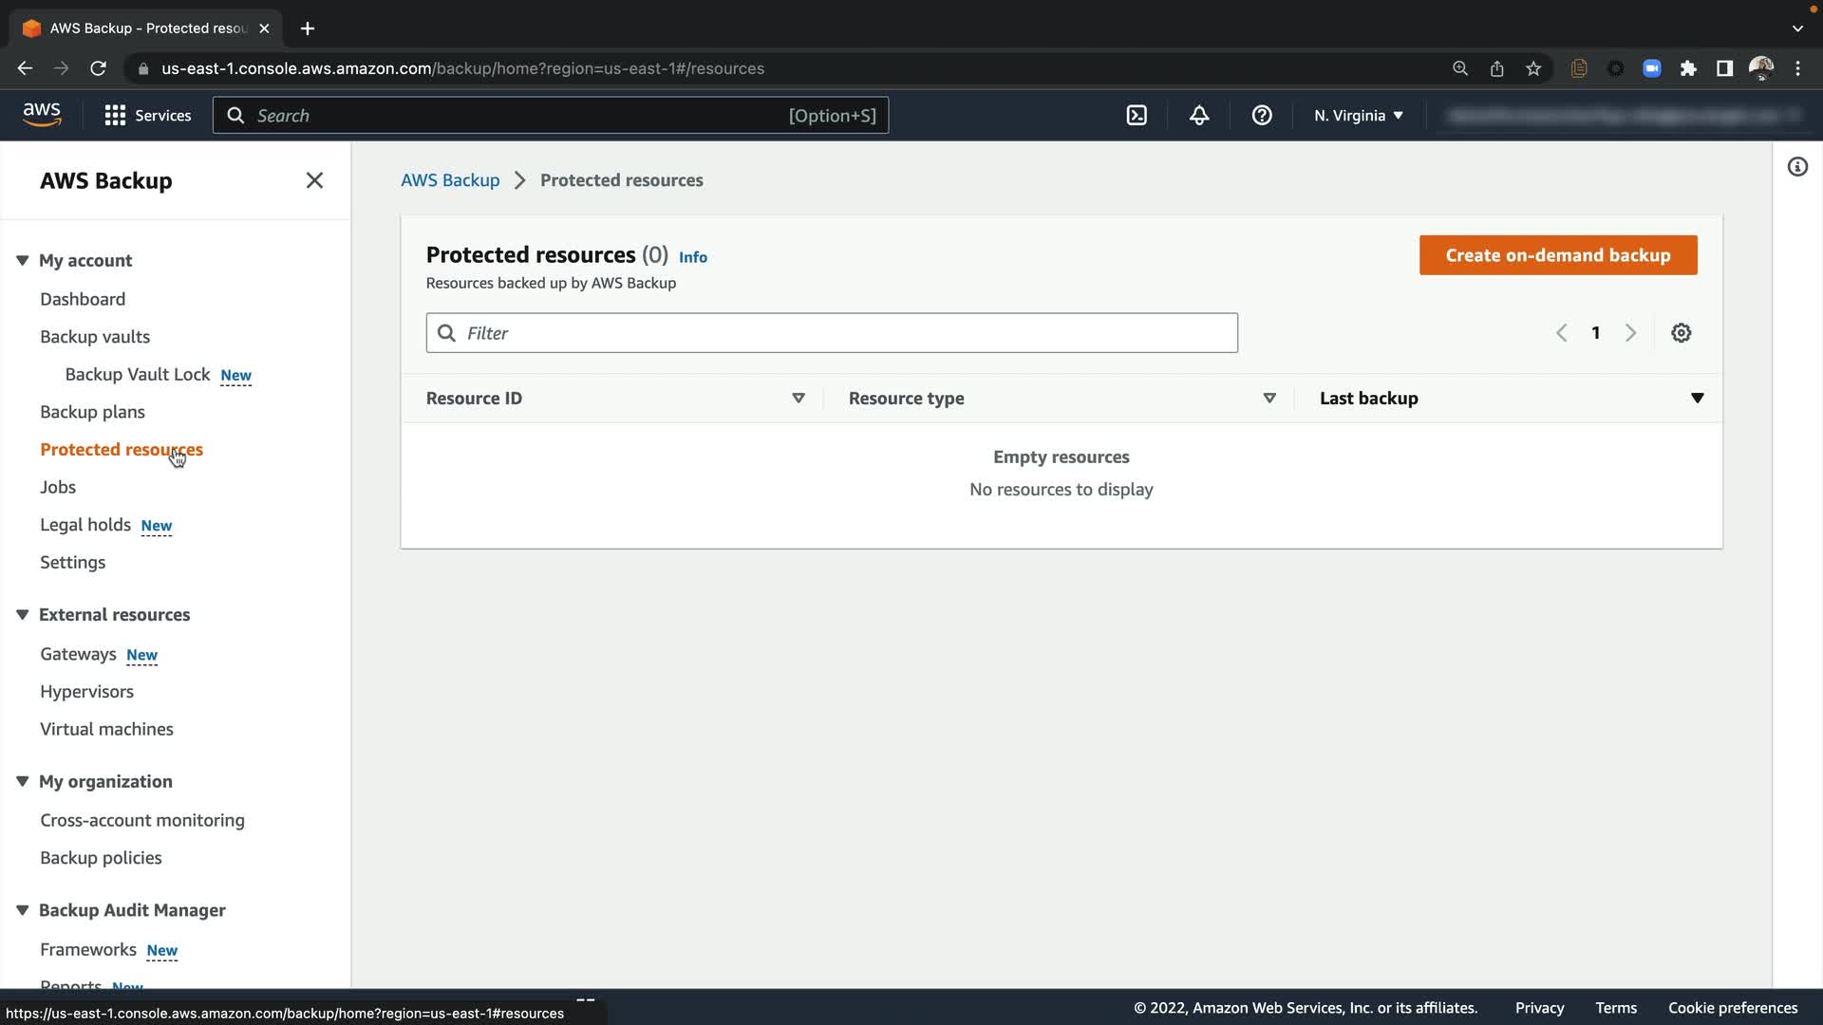
Task: Go to Backup vaults in sidebar
Action: [95, 337]
